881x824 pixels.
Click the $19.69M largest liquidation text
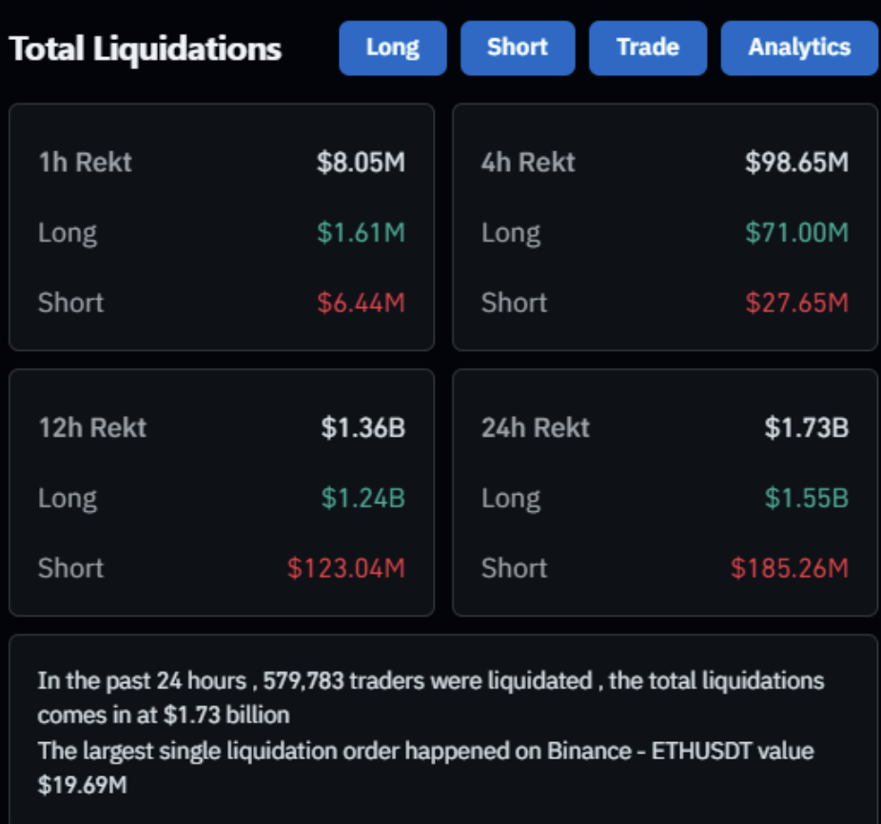tap(83, 785)
